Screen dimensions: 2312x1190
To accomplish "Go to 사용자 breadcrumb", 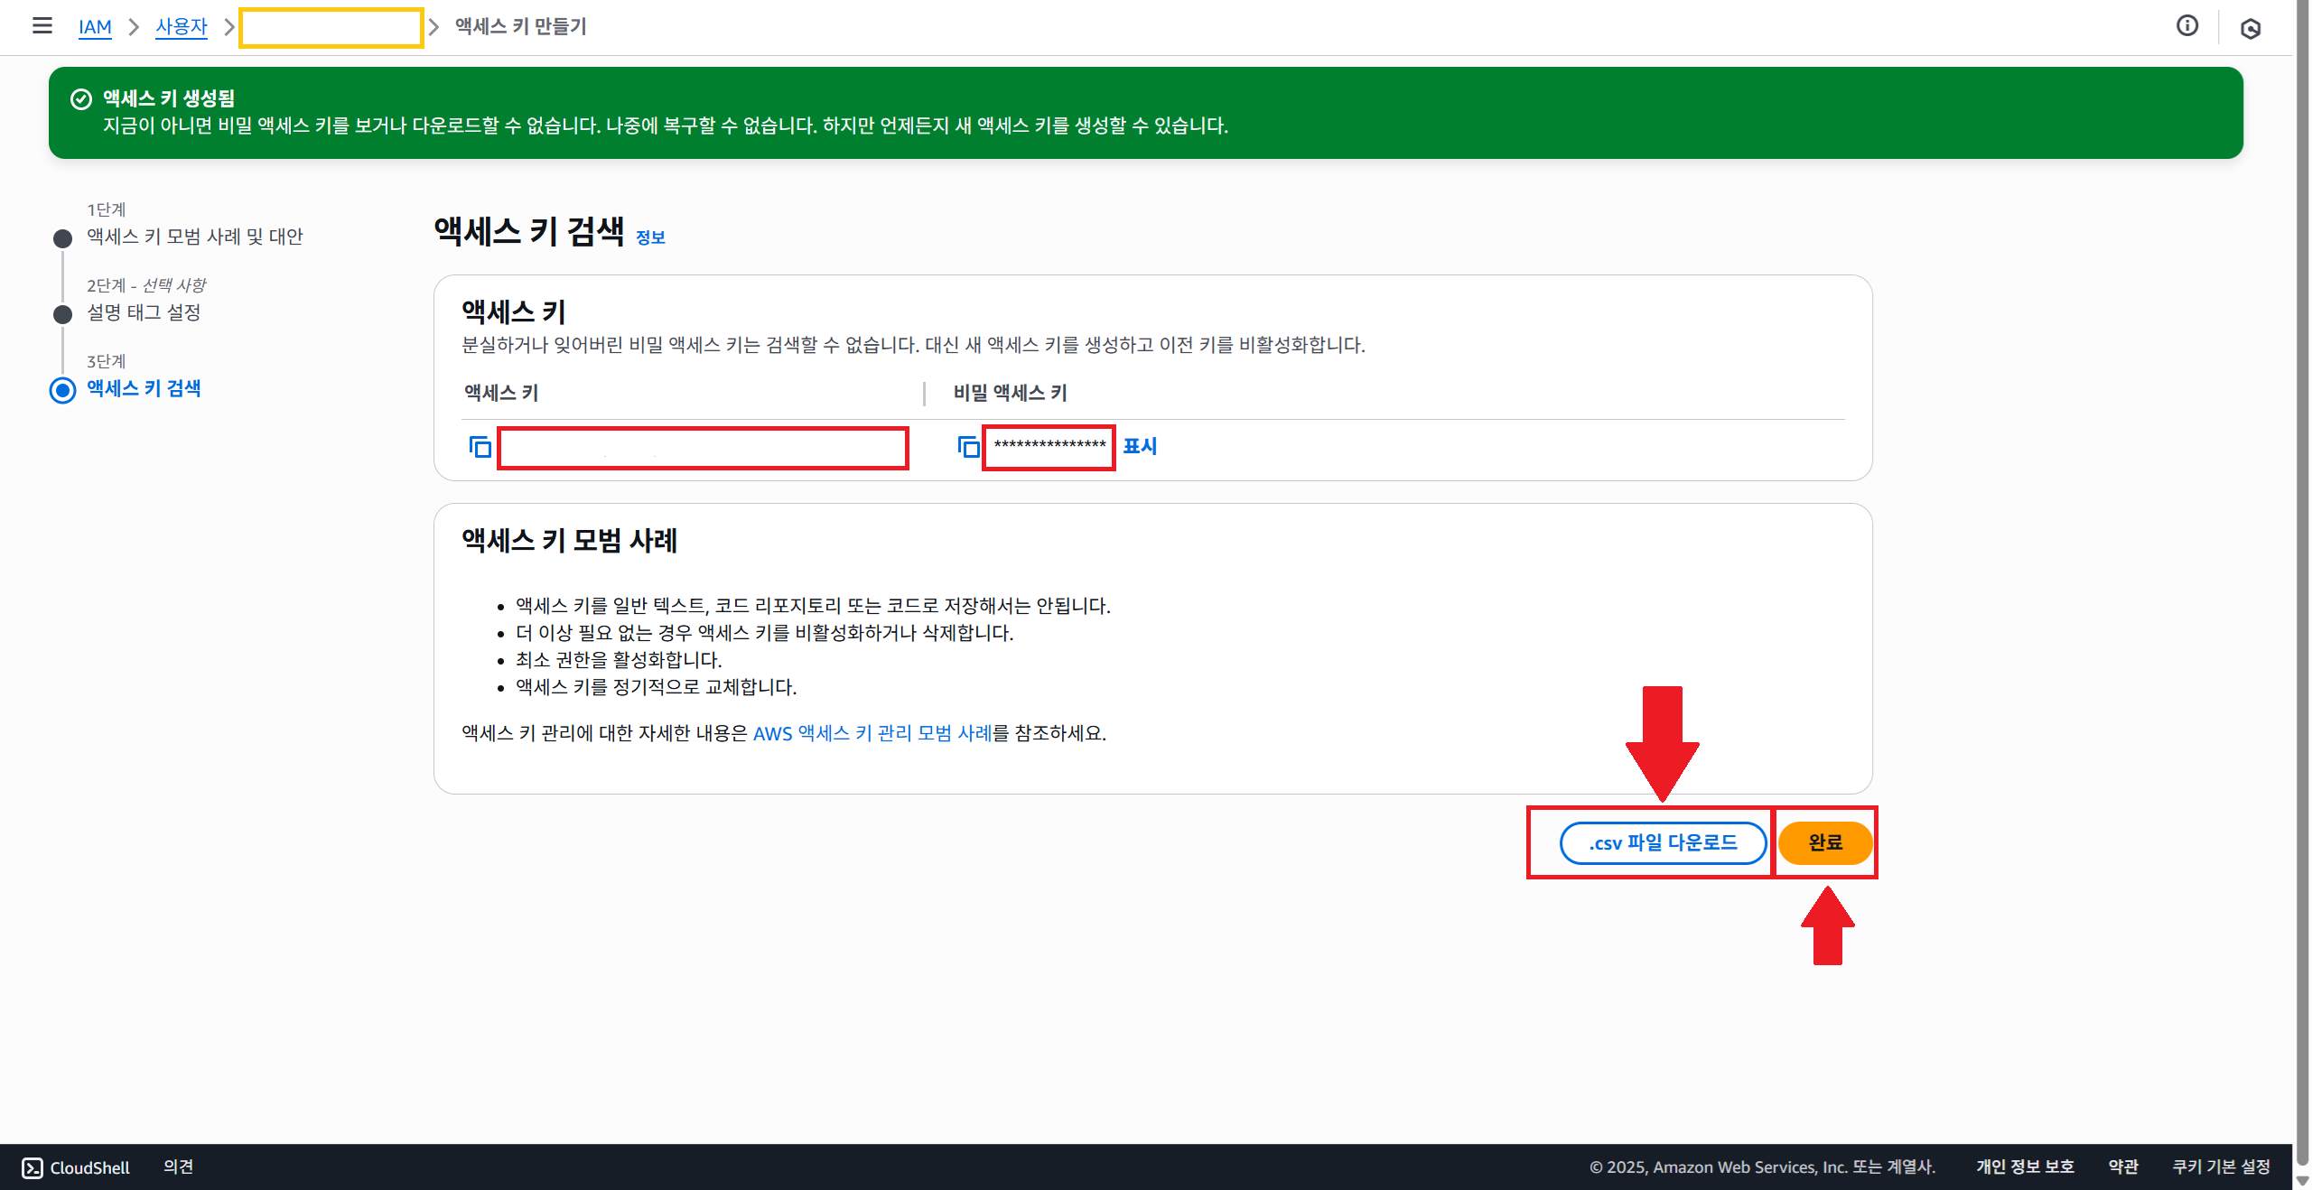I will click(181, 27).
